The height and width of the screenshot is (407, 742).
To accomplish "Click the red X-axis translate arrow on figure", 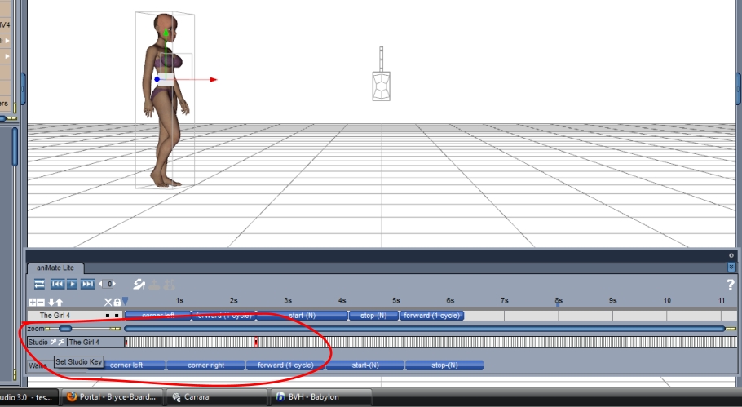I will click(213, 79).
